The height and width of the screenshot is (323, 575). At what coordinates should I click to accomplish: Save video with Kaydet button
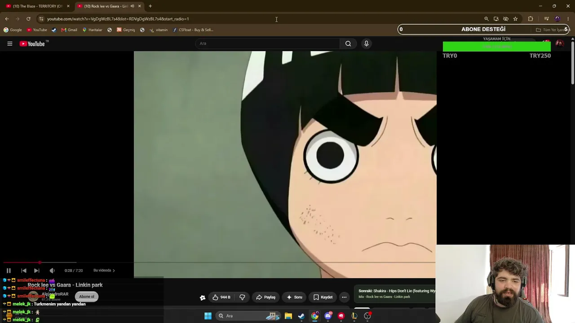(323, 297)
